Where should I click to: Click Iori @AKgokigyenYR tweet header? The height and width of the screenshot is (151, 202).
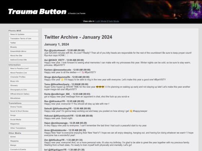pos(64,150)
